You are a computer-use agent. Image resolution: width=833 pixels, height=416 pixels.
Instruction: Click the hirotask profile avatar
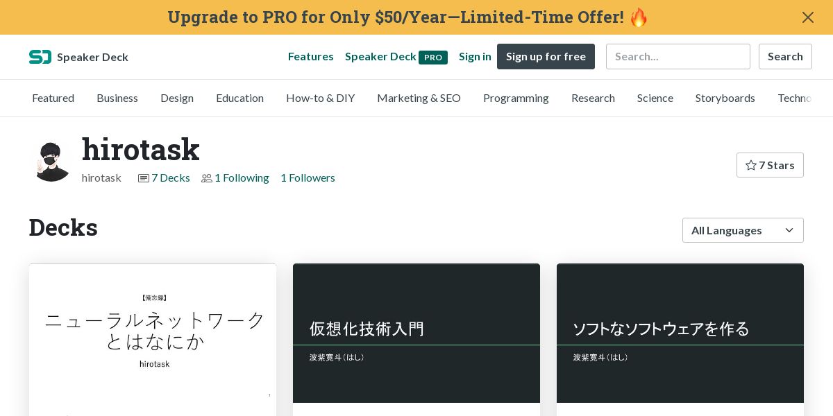click(x=52, y=162)
